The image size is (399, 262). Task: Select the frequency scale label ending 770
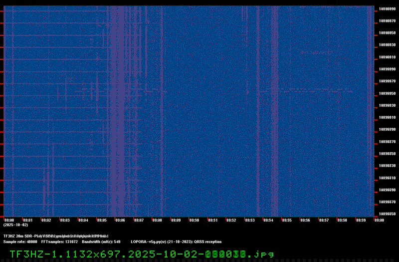(x=387, y=142)
